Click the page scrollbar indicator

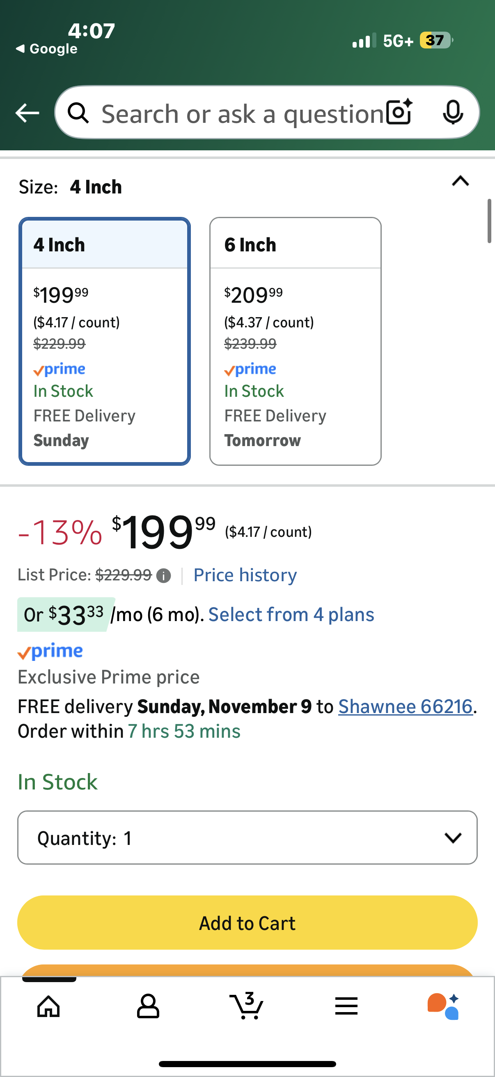pos(489,221)
